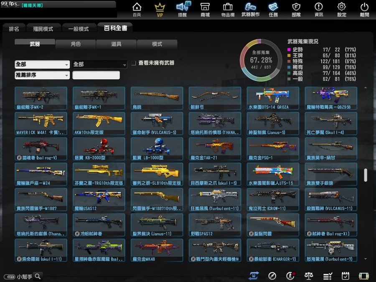Expand the first 全部 category dropdown

coord(42,64)
